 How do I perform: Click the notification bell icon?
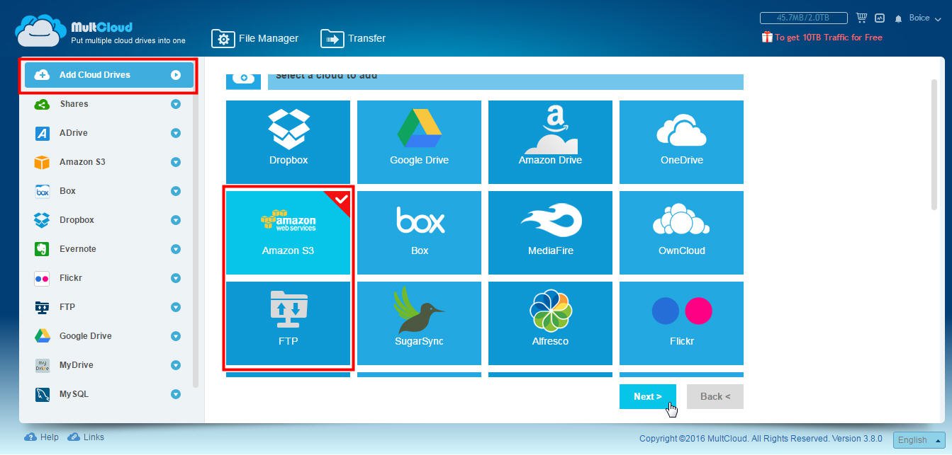coord(899,18)
